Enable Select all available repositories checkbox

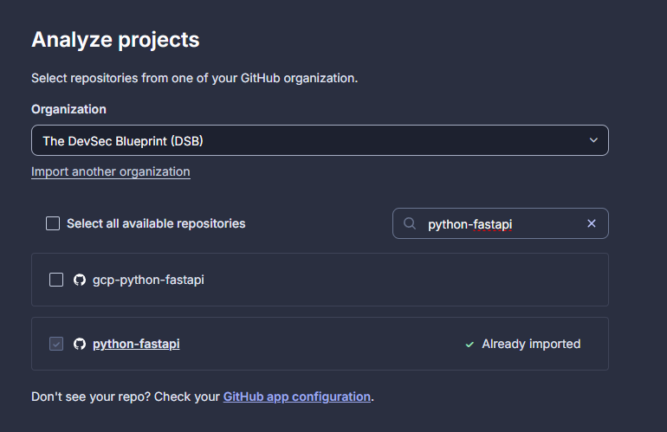coord(53,223)
